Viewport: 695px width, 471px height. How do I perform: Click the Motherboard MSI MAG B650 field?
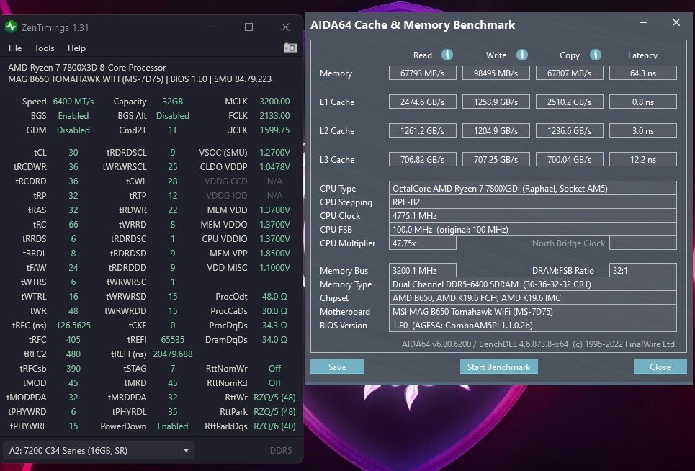(x=533, y=312)
